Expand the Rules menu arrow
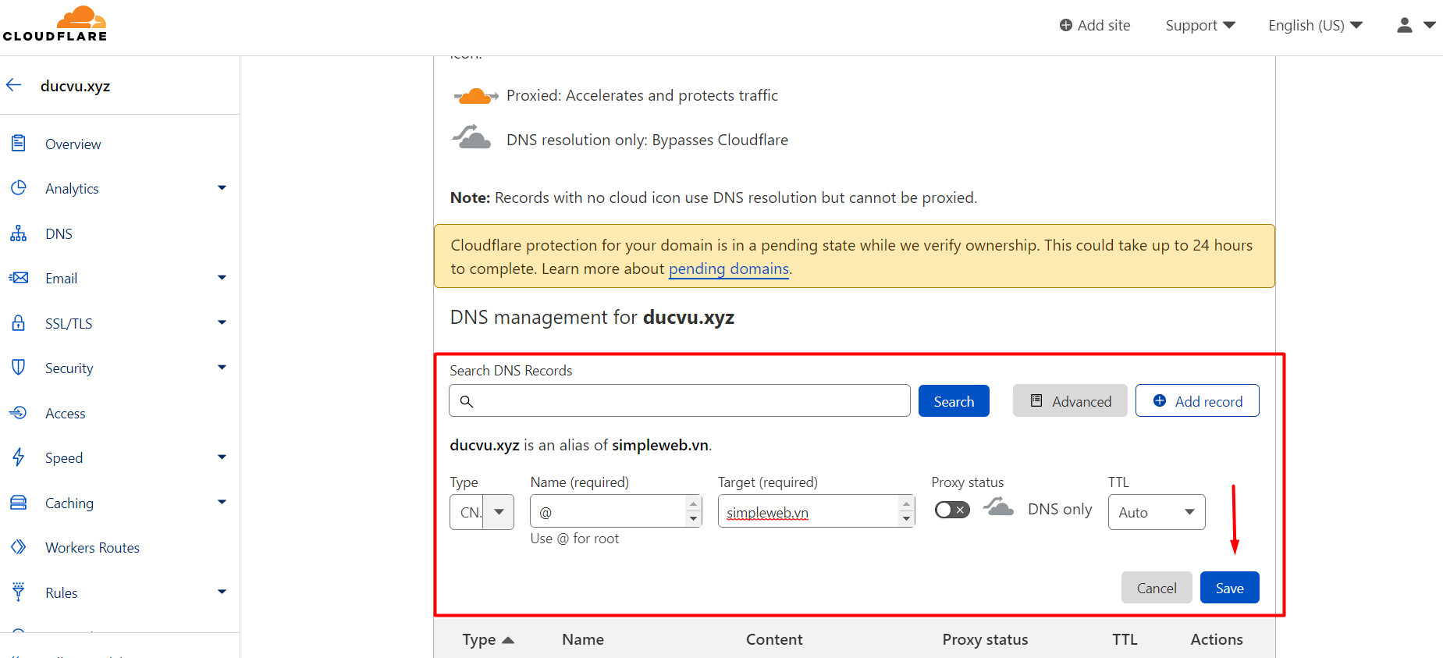The width and height of the screenshot is (1443, 658). [222, 592]
